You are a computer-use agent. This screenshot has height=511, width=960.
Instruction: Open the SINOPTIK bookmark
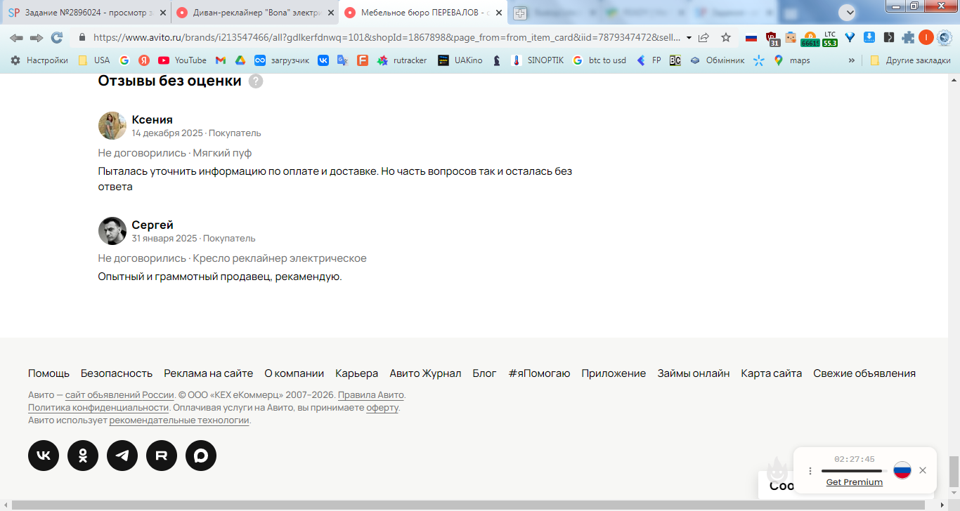pos(537,60)
